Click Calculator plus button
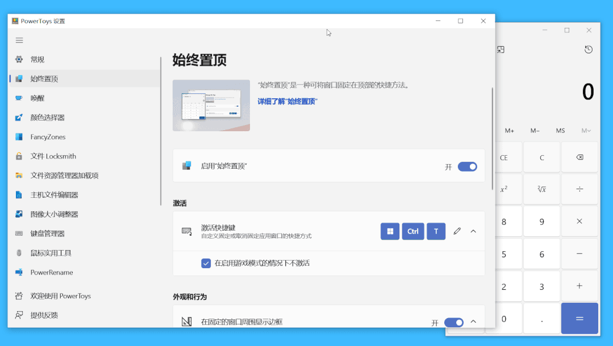Screen dimensions: 613x346 click(579, 286)
